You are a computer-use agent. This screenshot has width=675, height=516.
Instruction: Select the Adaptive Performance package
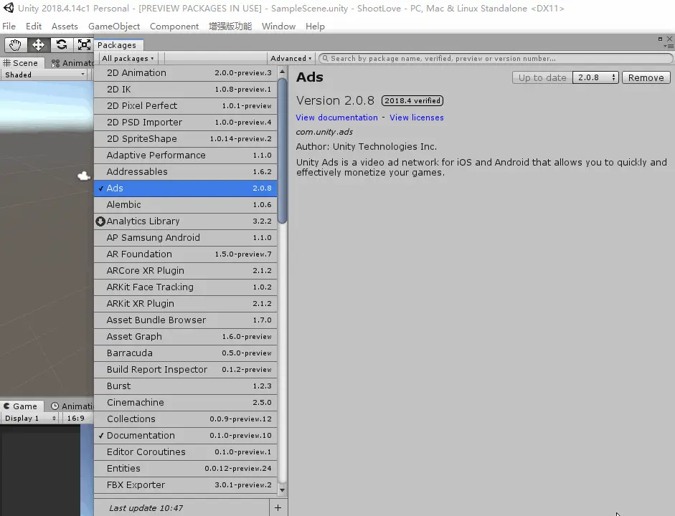[186, 156]
